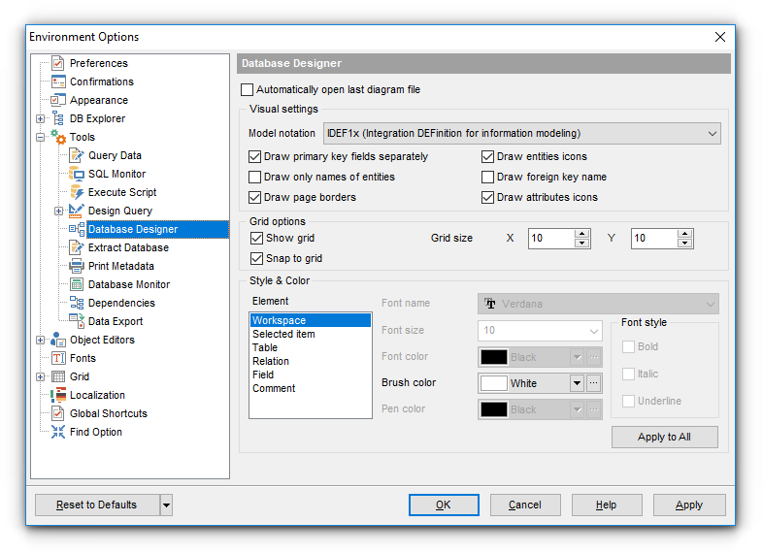
Task: Click the Database Monitor icon
Action: coord(77,284)
